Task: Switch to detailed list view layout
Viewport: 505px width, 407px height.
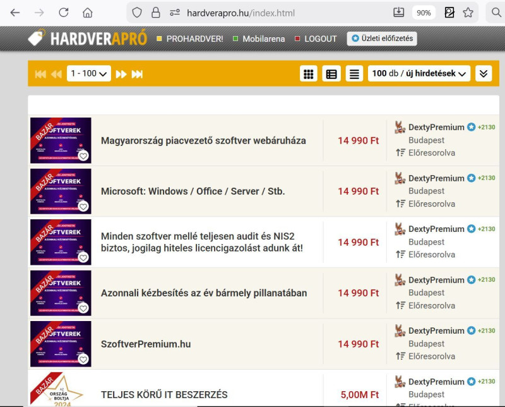Action: point(331,73)
